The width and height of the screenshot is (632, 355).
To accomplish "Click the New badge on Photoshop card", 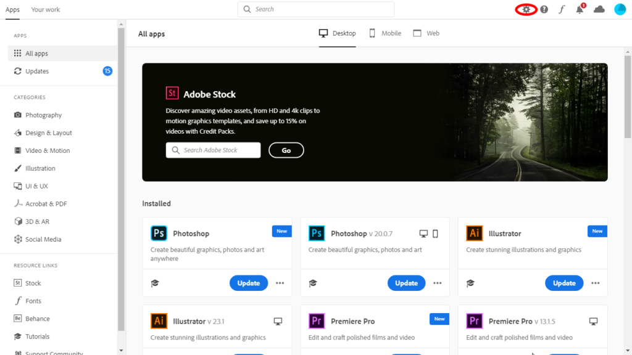I will 281,231.
